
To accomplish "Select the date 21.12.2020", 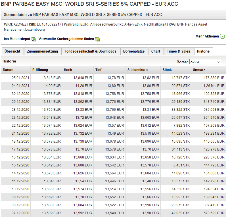I will click(20, 134).
